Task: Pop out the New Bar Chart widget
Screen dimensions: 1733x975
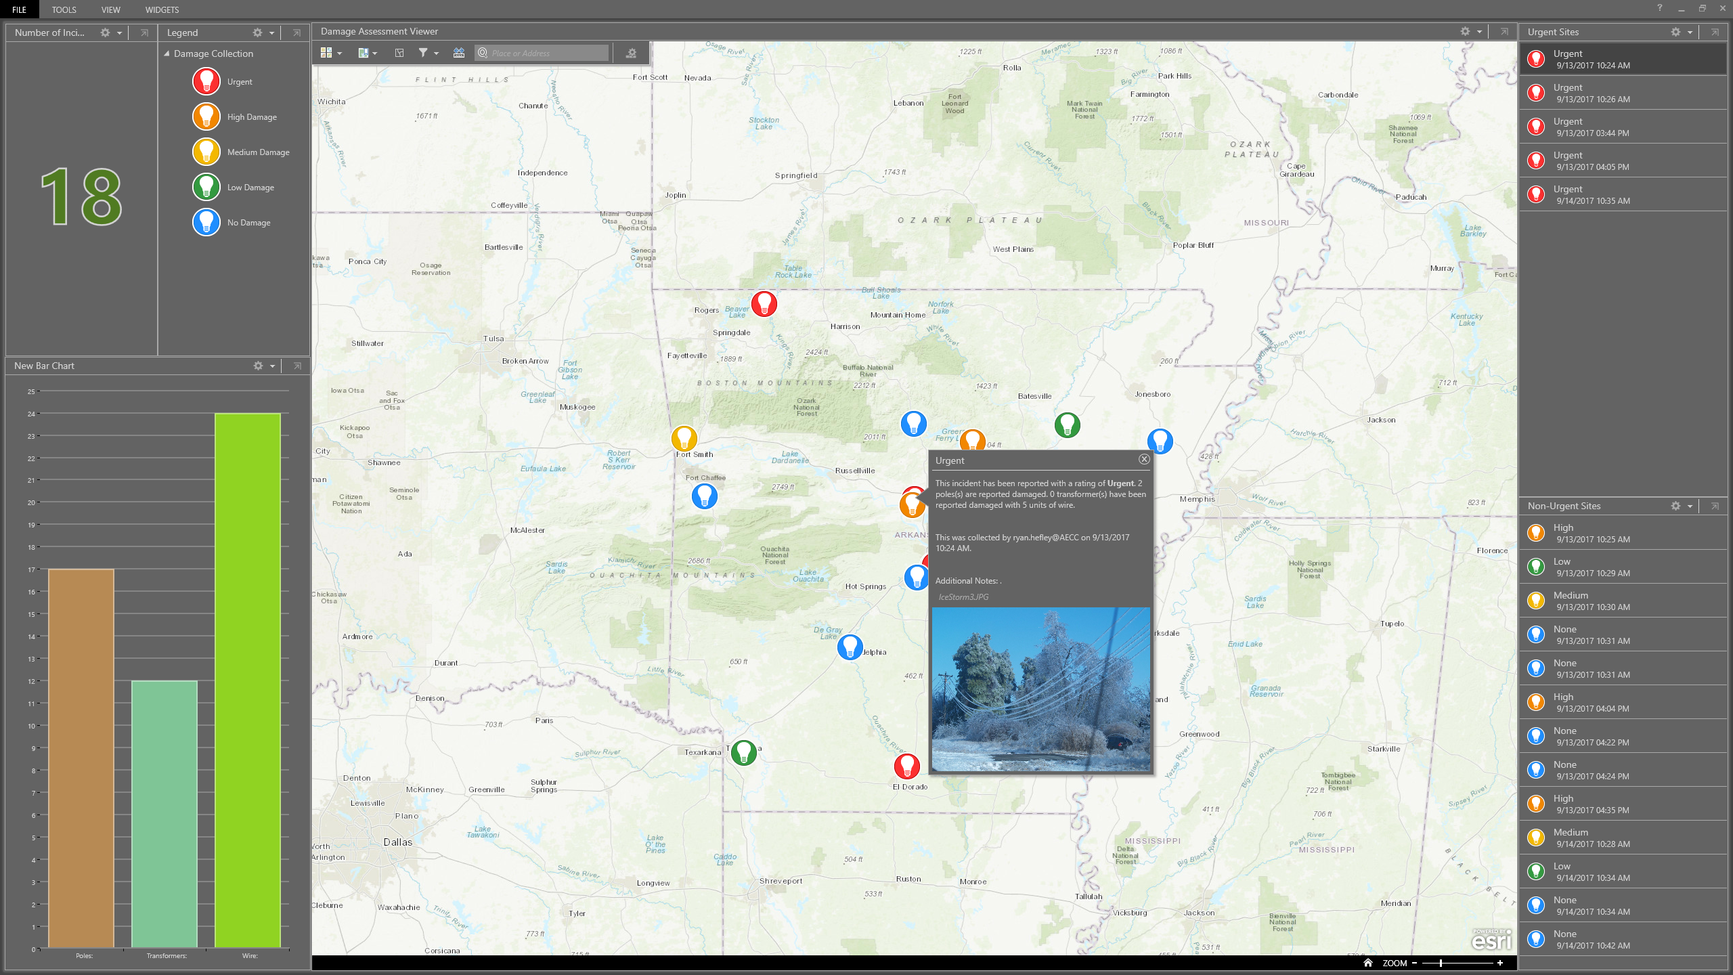Action: 297,366
